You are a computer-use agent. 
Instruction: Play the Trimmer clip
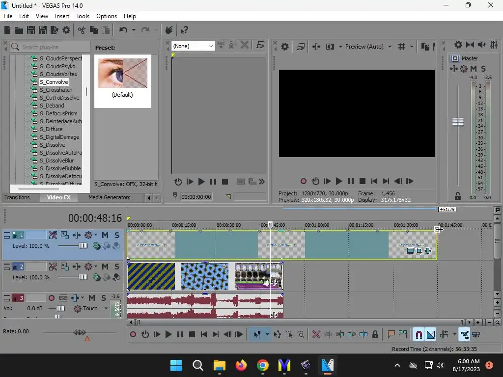click(201, 182)
